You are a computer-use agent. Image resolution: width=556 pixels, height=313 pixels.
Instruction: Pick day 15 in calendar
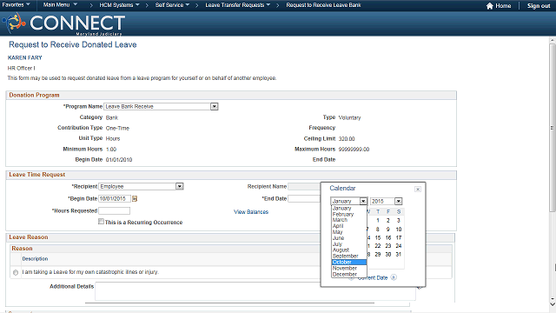tap(378, 237)
